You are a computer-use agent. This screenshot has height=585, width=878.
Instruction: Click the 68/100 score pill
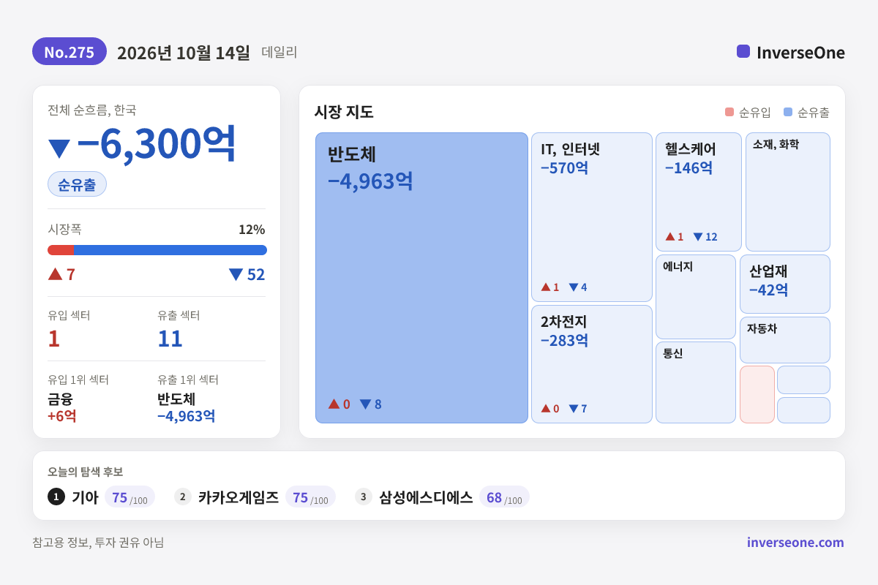pos(504,497)
